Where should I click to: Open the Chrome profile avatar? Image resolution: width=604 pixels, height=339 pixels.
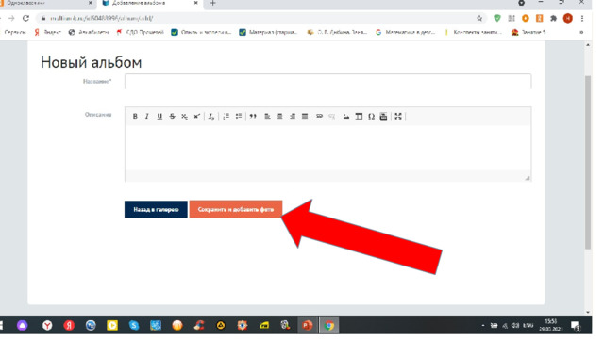coord(568,18)
